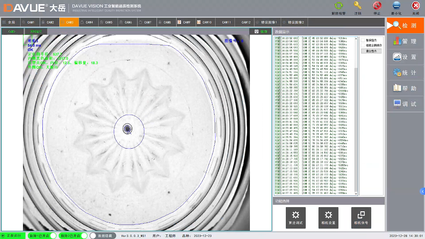Open the 调试 debug page
This screenshot has width=425, height=239.
coord(405,104)
